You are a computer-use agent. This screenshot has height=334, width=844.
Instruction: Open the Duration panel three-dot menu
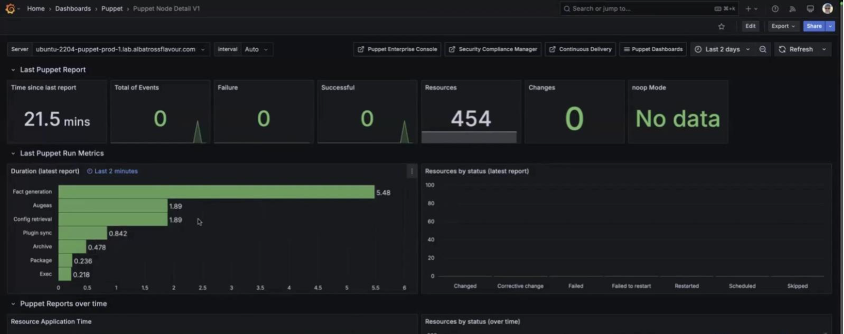pos(411,171)
